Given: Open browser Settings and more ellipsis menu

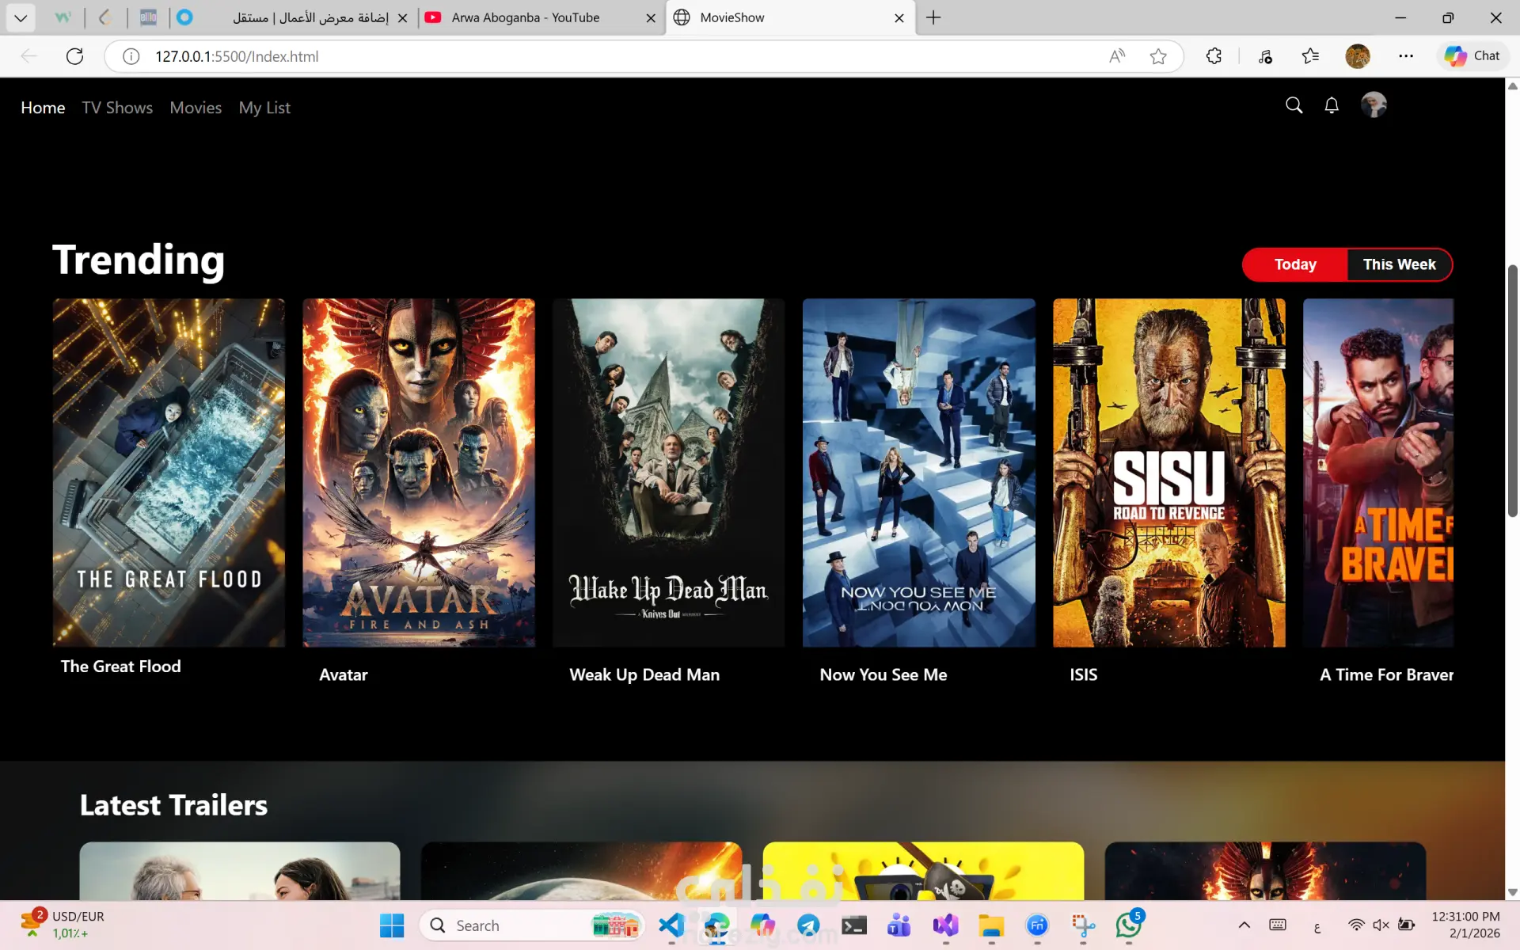Looking at the screenshot, I should tap(1406, 56).
